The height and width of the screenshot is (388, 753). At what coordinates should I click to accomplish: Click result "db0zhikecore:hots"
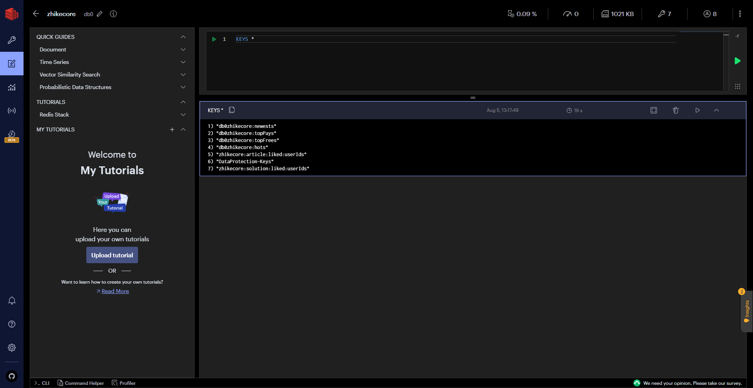(x=242, y=148)
